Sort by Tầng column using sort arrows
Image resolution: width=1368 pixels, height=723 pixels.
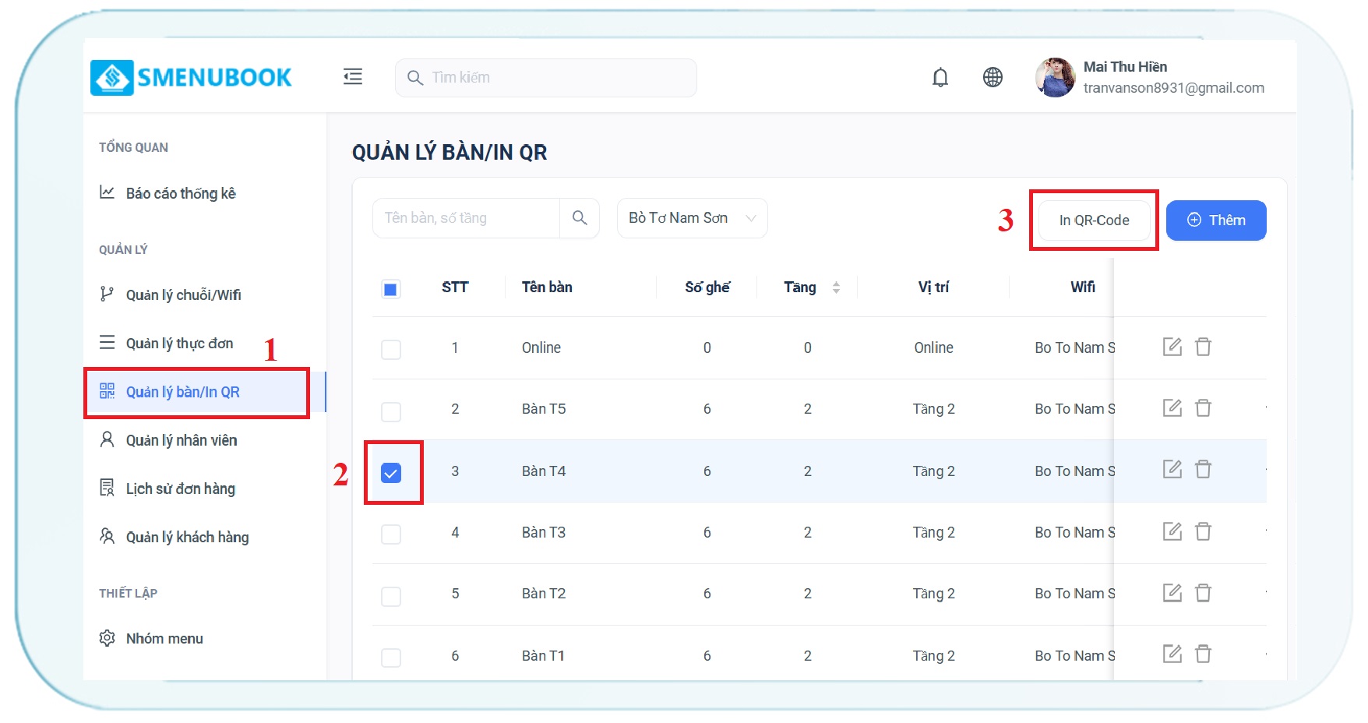836,287
